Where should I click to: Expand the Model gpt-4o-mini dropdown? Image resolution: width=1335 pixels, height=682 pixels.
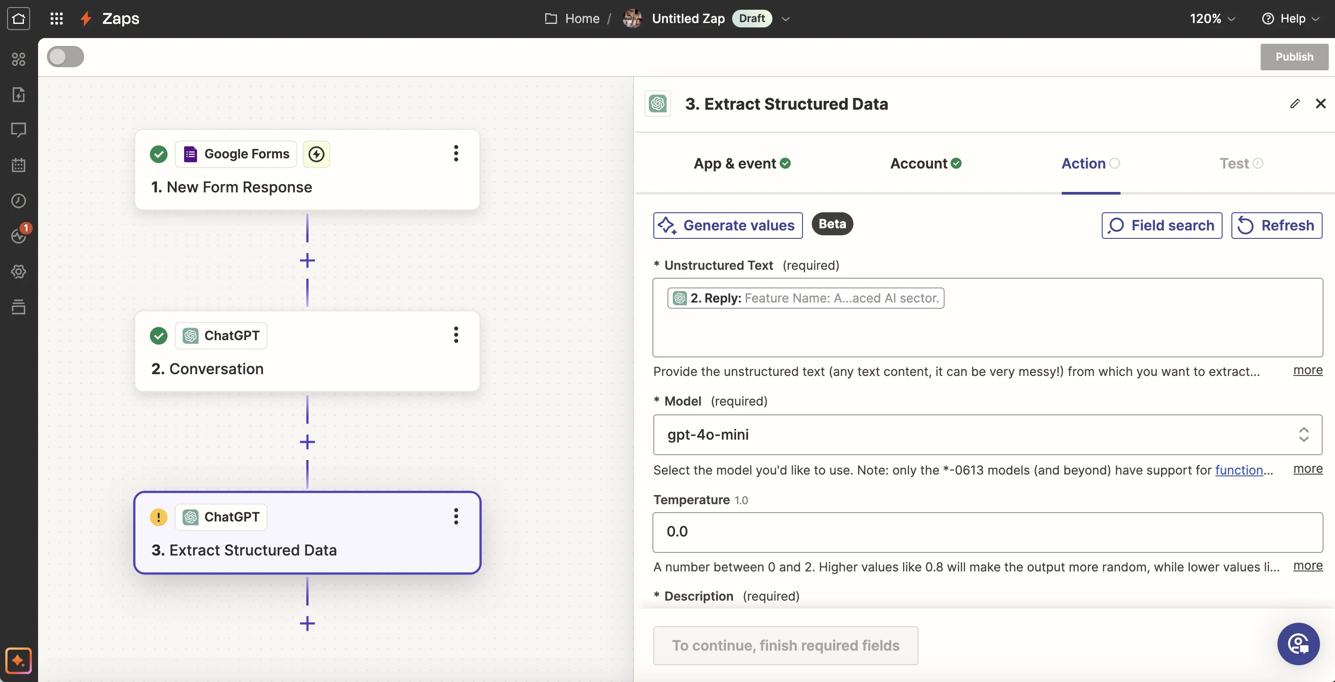987,434
